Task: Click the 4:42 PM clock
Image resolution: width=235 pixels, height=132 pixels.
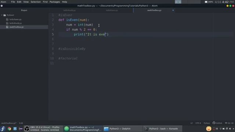Action: pos(228,2)
